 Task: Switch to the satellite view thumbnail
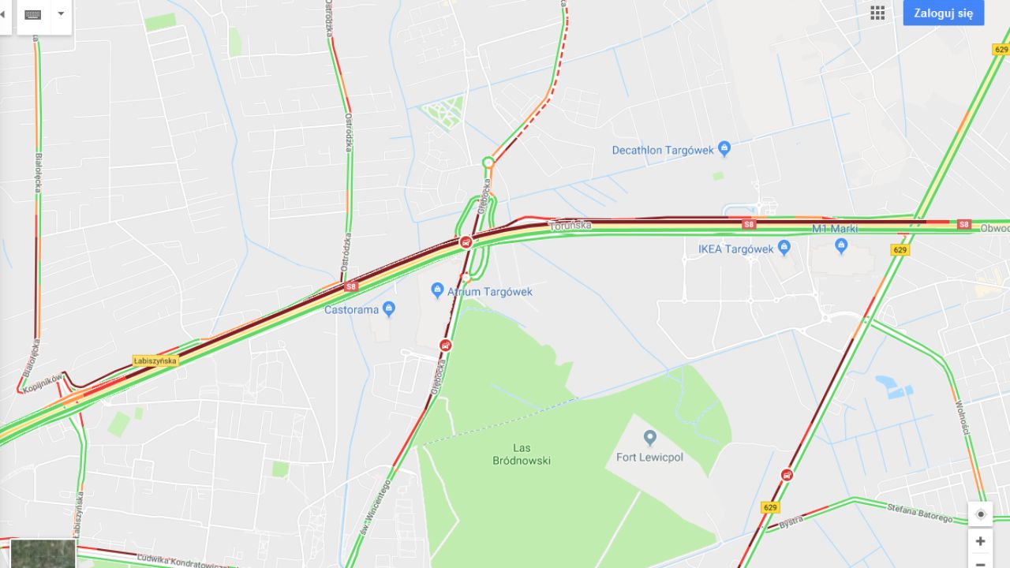pos(43,554)
